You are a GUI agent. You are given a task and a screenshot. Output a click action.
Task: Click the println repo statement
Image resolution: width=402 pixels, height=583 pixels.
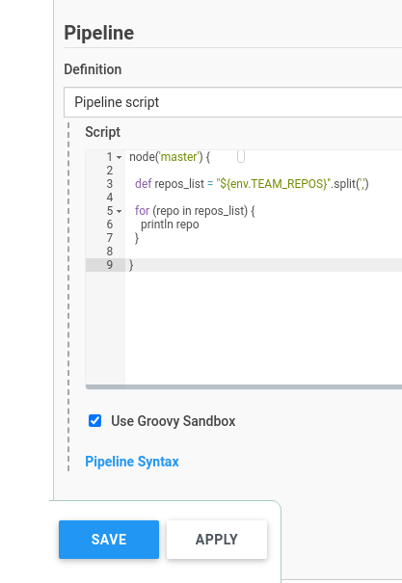[x=170, y=225]
